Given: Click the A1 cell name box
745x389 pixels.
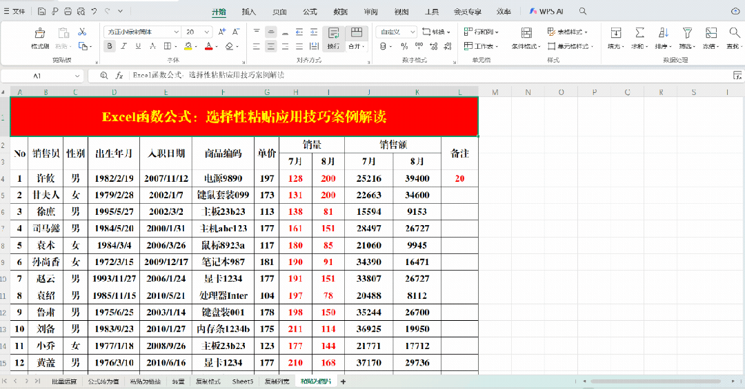Looking at the screenshot, I should coord(37,76).
